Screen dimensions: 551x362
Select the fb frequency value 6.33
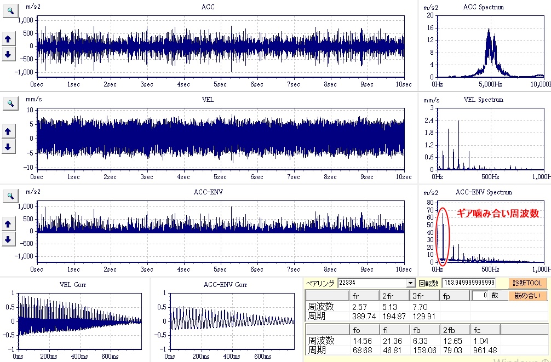tap(420, 341)
